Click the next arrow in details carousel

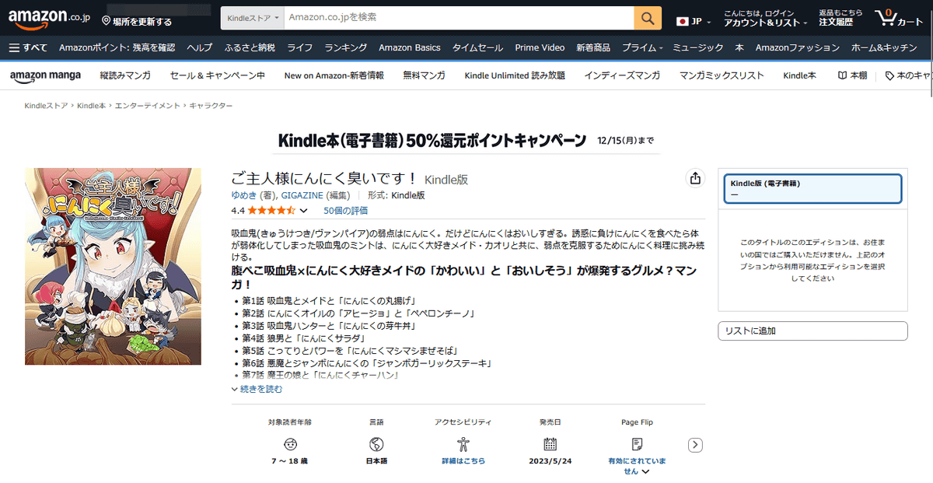696,446
